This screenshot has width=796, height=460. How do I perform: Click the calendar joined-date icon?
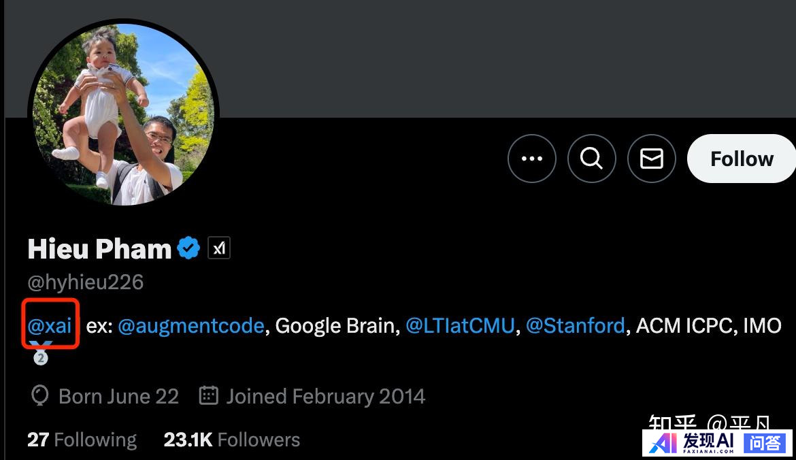click(208, 395)
